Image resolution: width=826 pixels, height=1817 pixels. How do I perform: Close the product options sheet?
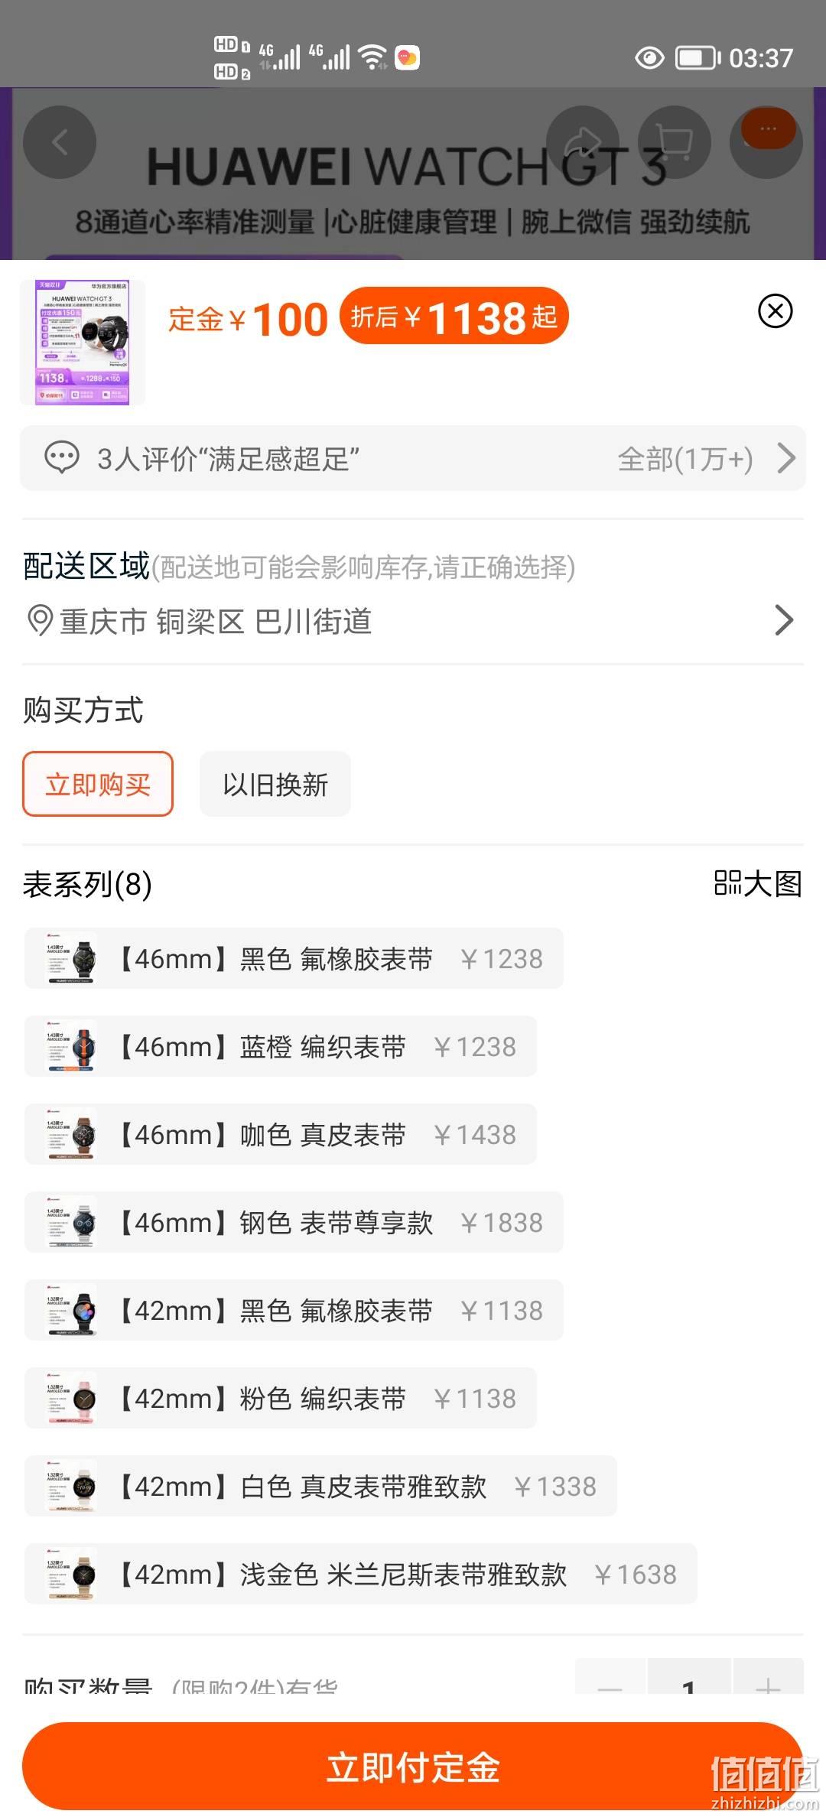pyautogui.click(x=775, y=311)
